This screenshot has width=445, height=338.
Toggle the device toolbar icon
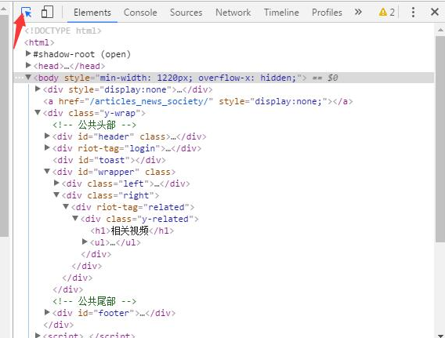pos(47,13)
